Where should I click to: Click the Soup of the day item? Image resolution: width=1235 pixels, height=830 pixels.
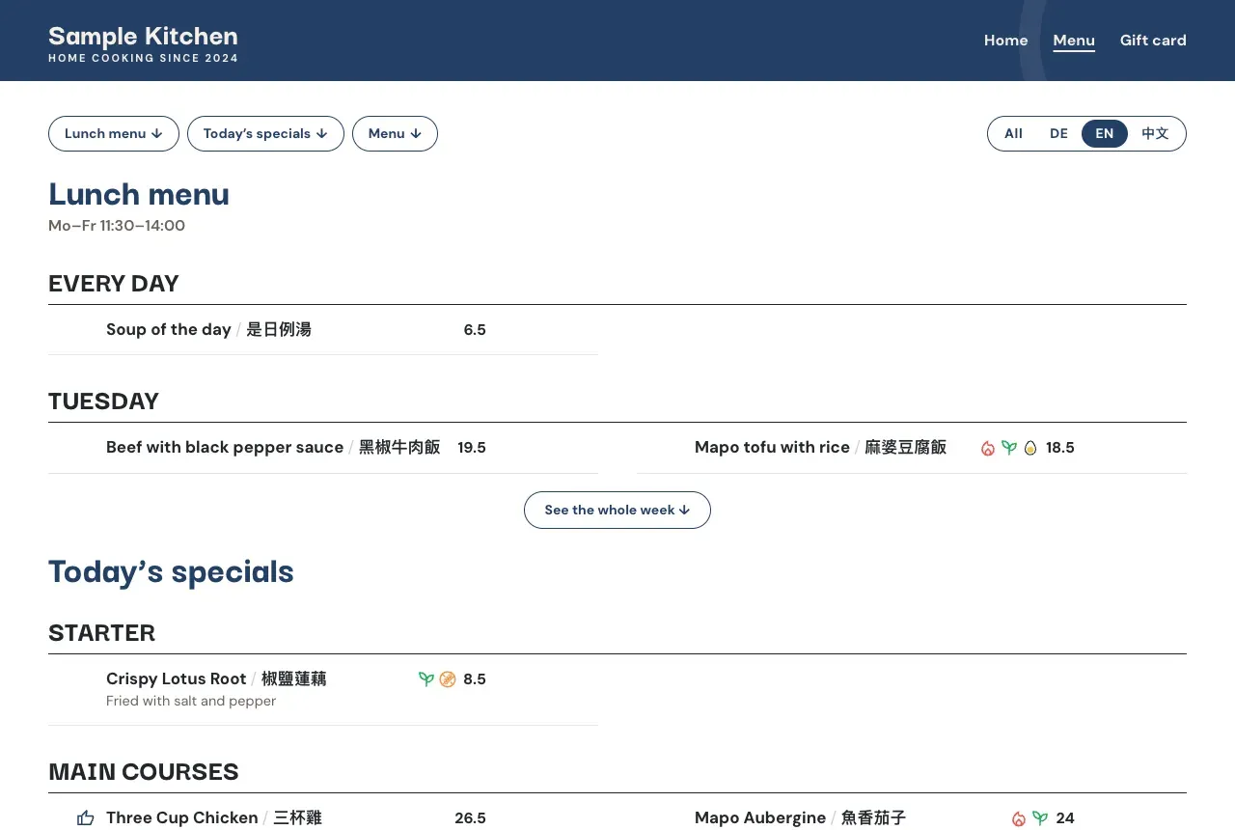click(208, 330)
